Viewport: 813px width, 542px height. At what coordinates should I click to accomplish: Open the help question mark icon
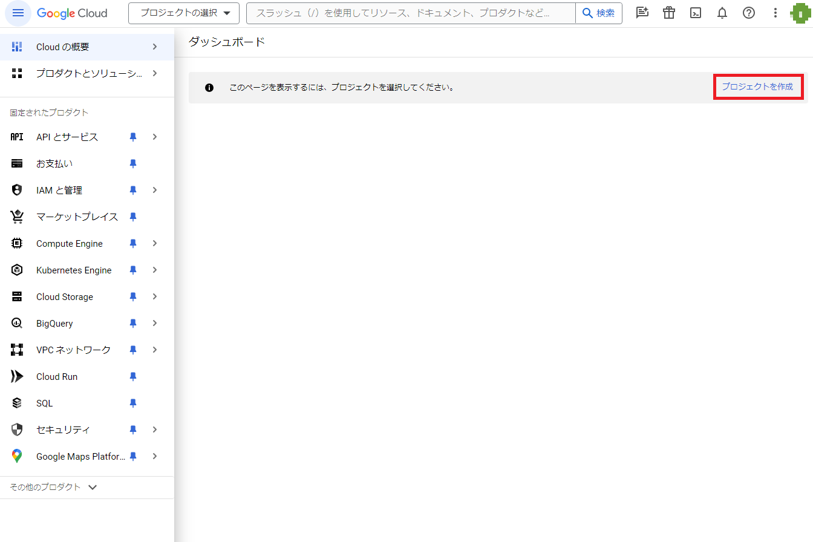click(749, 13)
